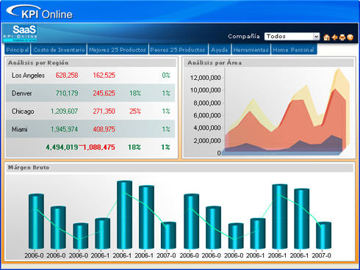Click the orange back arrow icon
360x270 pixels.
[x=334, y=37]
